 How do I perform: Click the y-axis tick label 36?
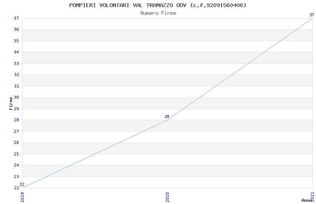(x=16, y=30)
